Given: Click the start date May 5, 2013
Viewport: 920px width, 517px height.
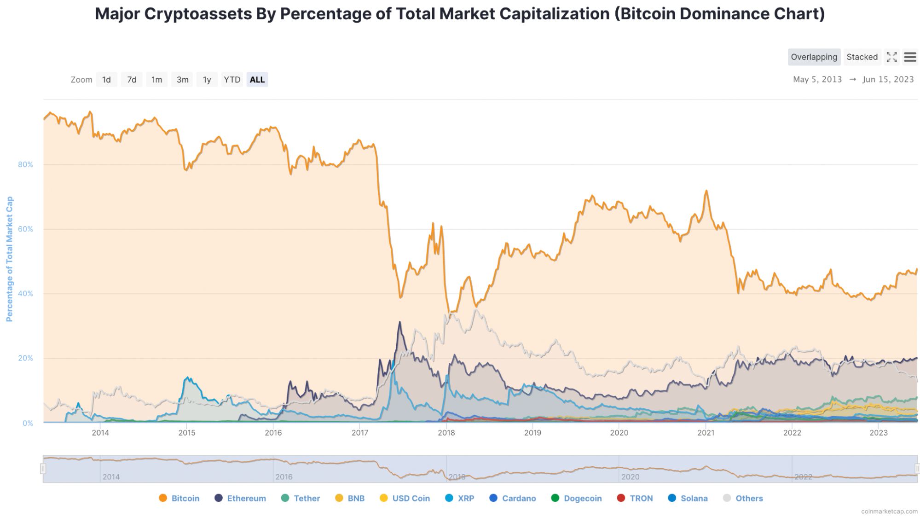Looking at the screenshot, I should point(817,79).
